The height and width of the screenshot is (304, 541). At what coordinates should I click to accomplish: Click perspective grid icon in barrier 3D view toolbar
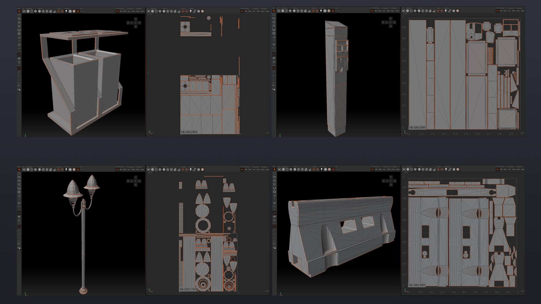click(333, 169)
